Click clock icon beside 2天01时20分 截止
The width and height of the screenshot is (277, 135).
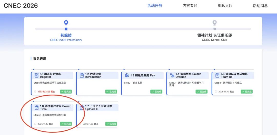35,92
